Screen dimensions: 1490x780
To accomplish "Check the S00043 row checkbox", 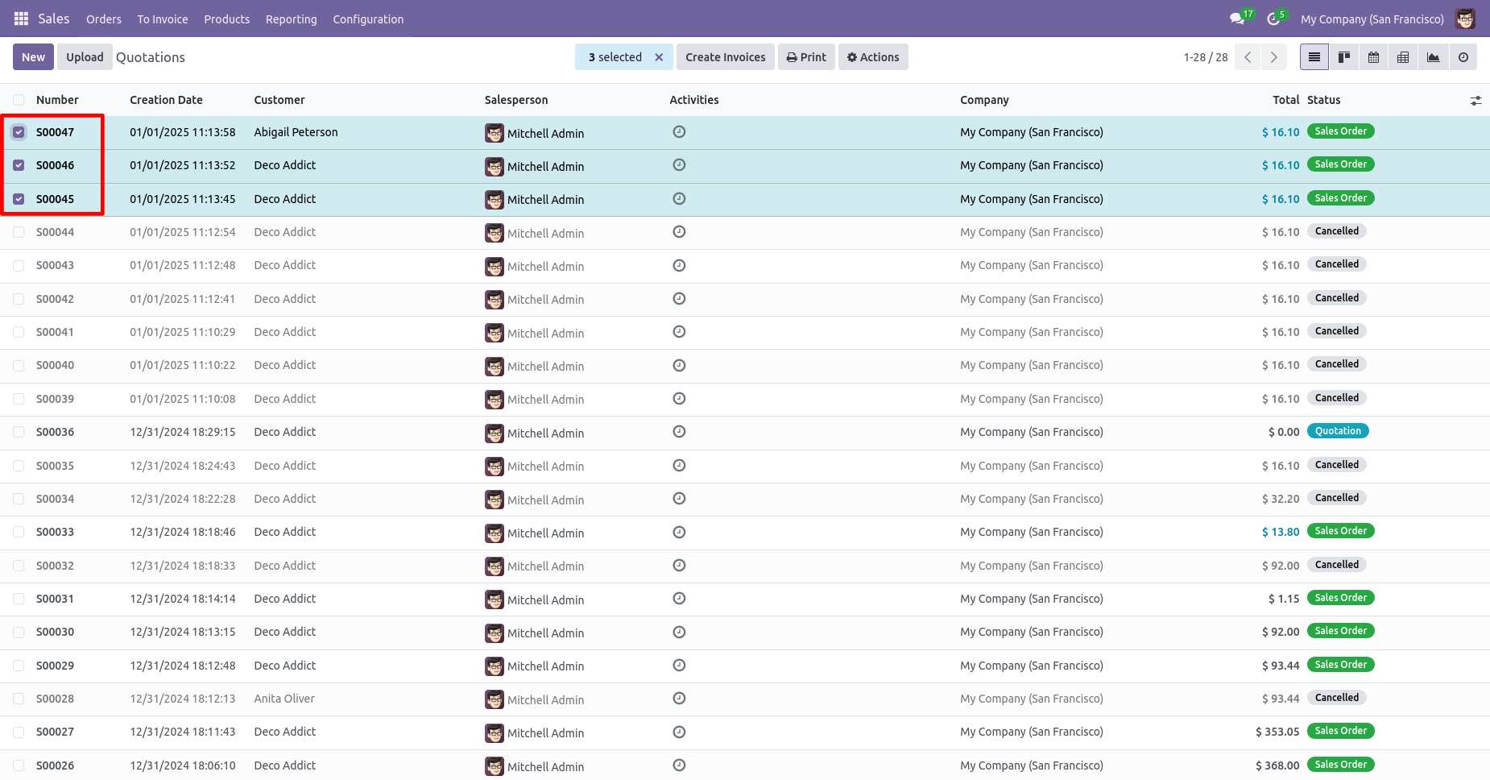I will 19,265.
